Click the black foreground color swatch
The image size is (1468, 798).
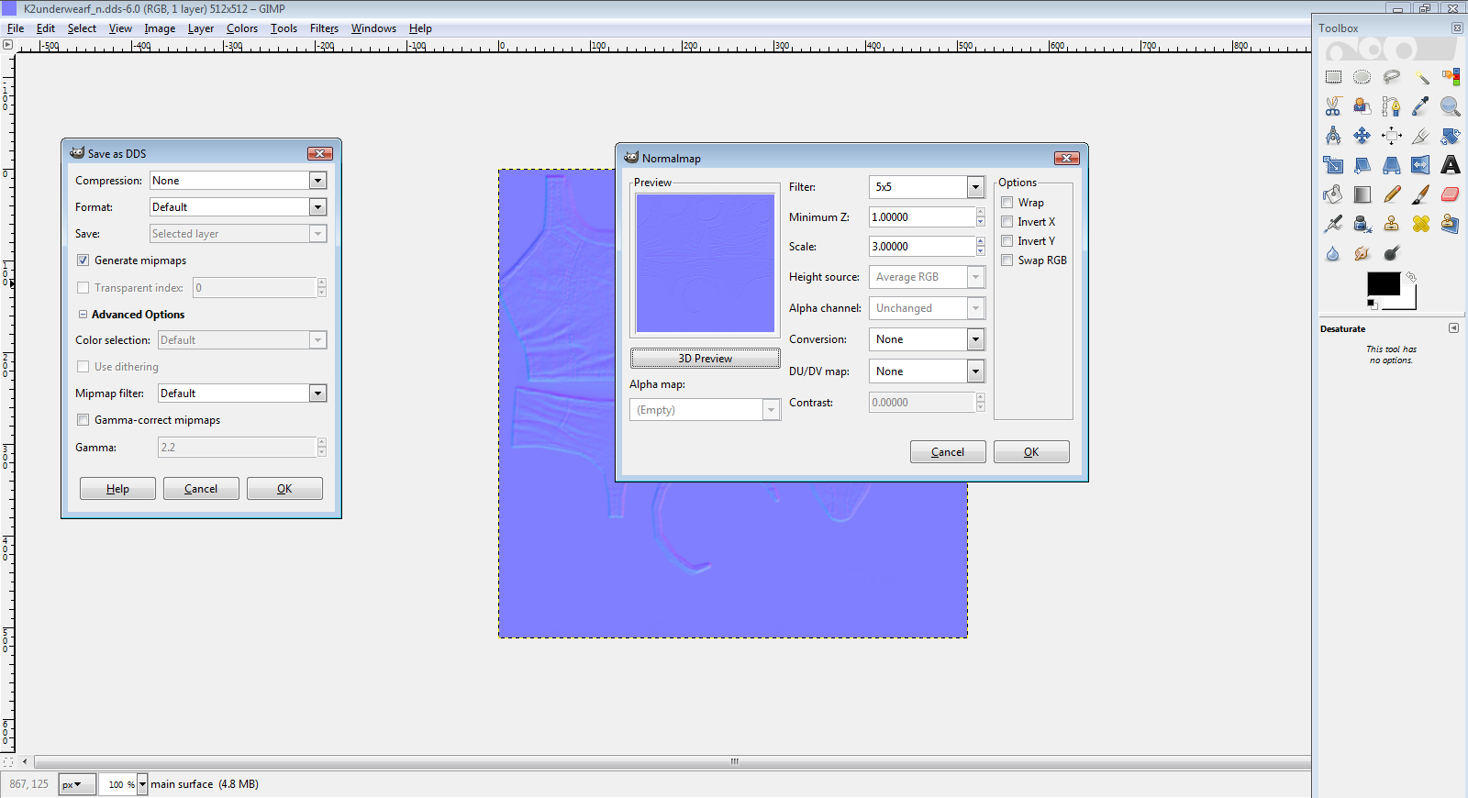point(1383,283)
